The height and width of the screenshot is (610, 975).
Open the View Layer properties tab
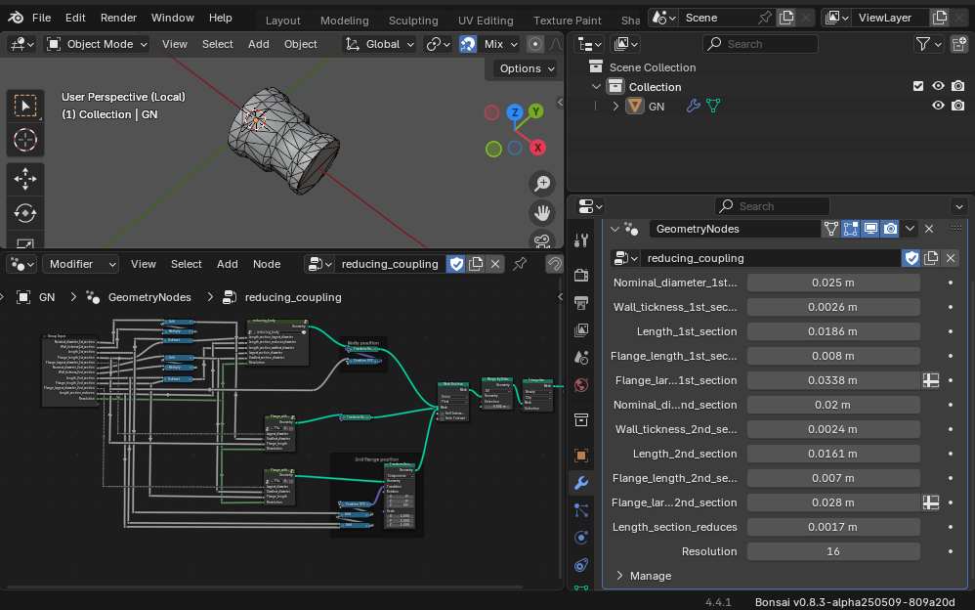581,329
